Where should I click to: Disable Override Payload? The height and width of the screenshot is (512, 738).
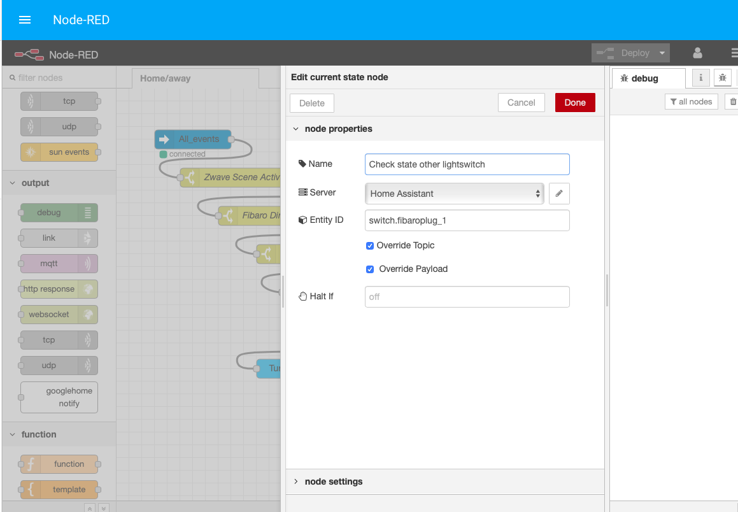click(370, 269)
